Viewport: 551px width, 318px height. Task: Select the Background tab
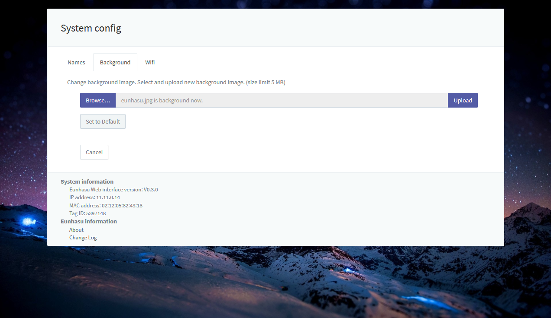coord(115,62)
